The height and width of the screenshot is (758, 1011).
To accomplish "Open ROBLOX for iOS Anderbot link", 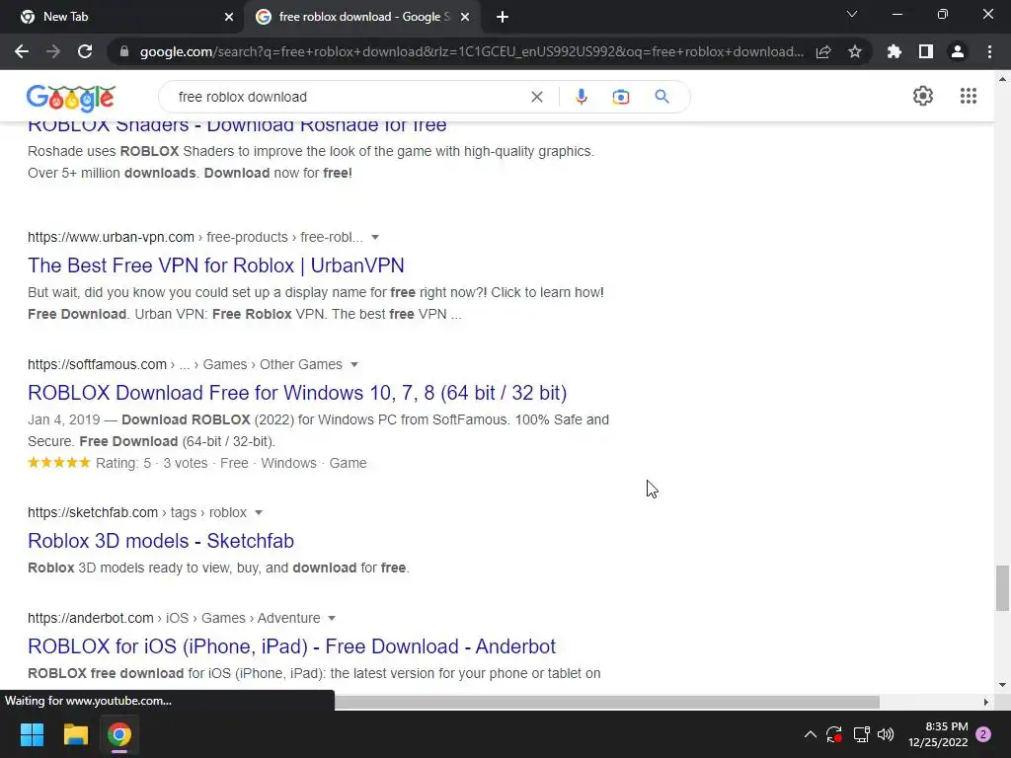I will coord(291,646).
